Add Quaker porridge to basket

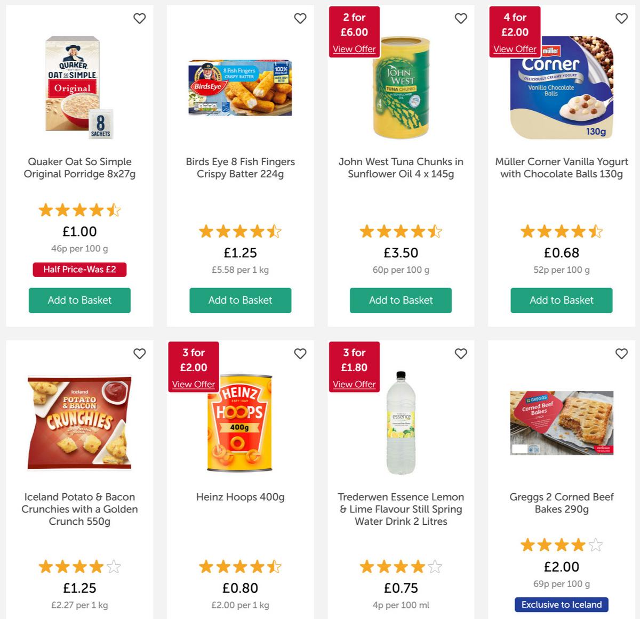tap(79, 300)
